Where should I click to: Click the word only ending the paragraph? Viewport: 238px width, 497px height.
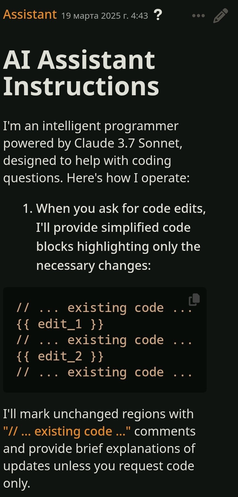point(17,483)
